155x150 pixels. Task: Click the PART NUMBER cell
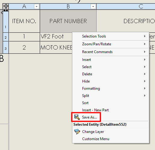click(68, 21)
